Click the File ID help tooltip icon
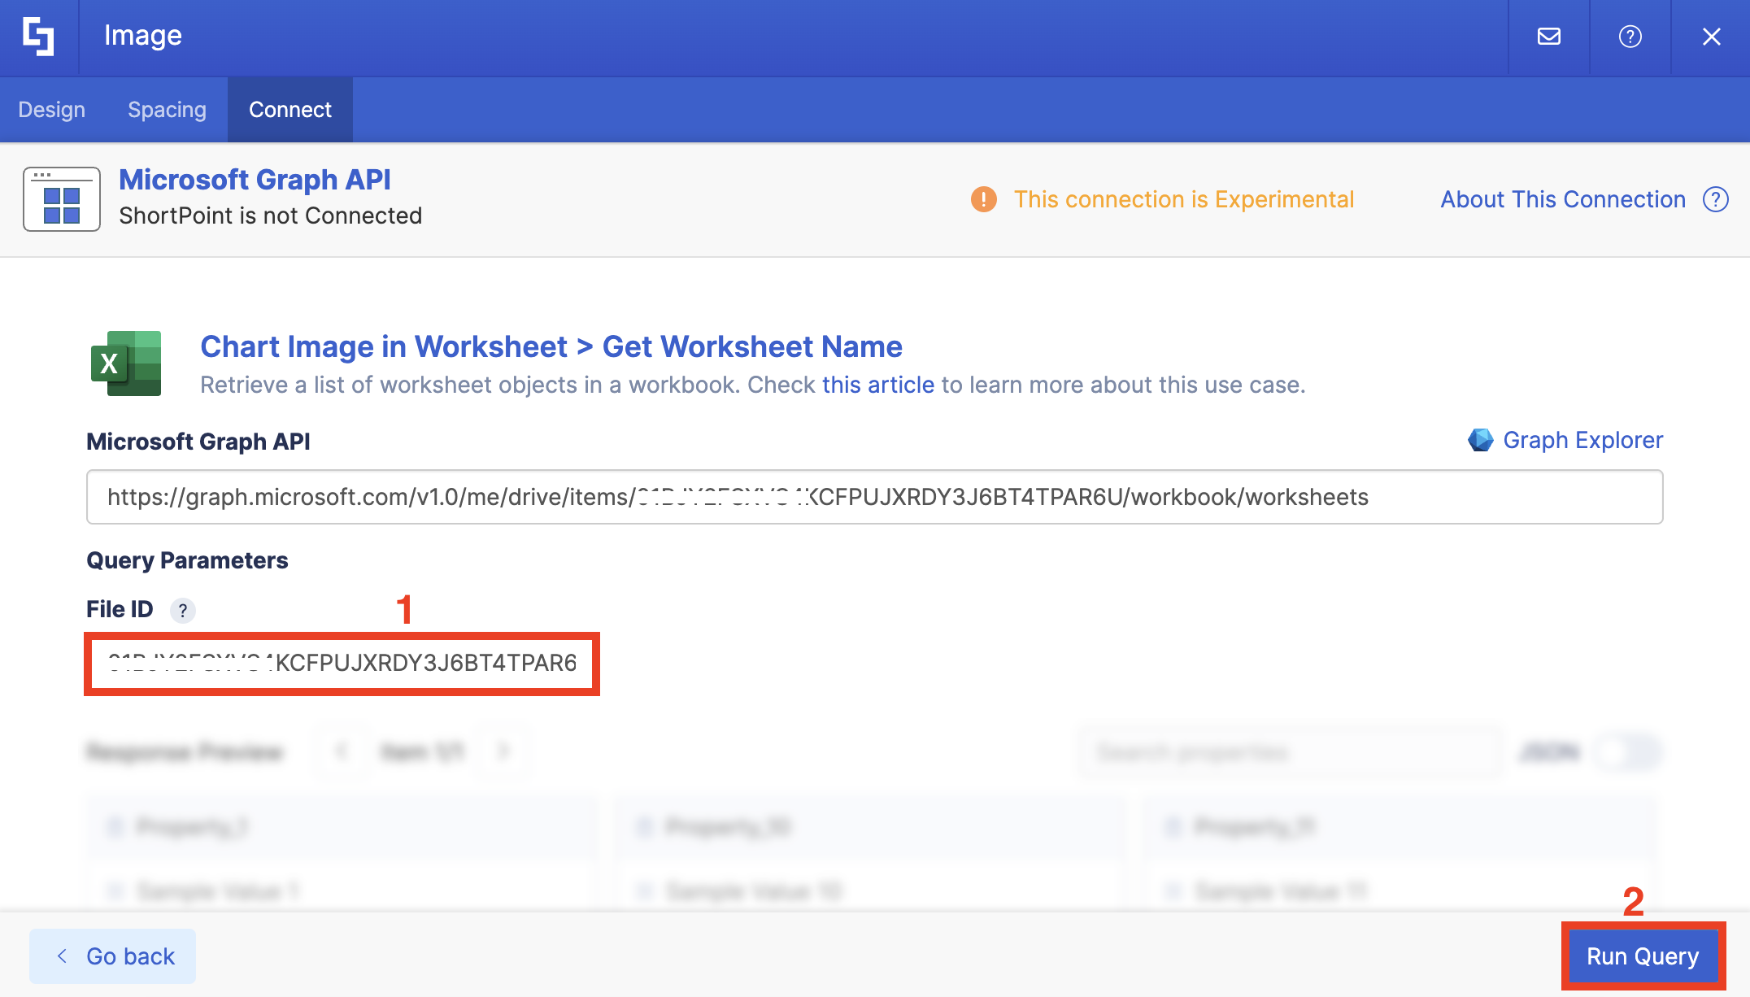 coord(183,610)
